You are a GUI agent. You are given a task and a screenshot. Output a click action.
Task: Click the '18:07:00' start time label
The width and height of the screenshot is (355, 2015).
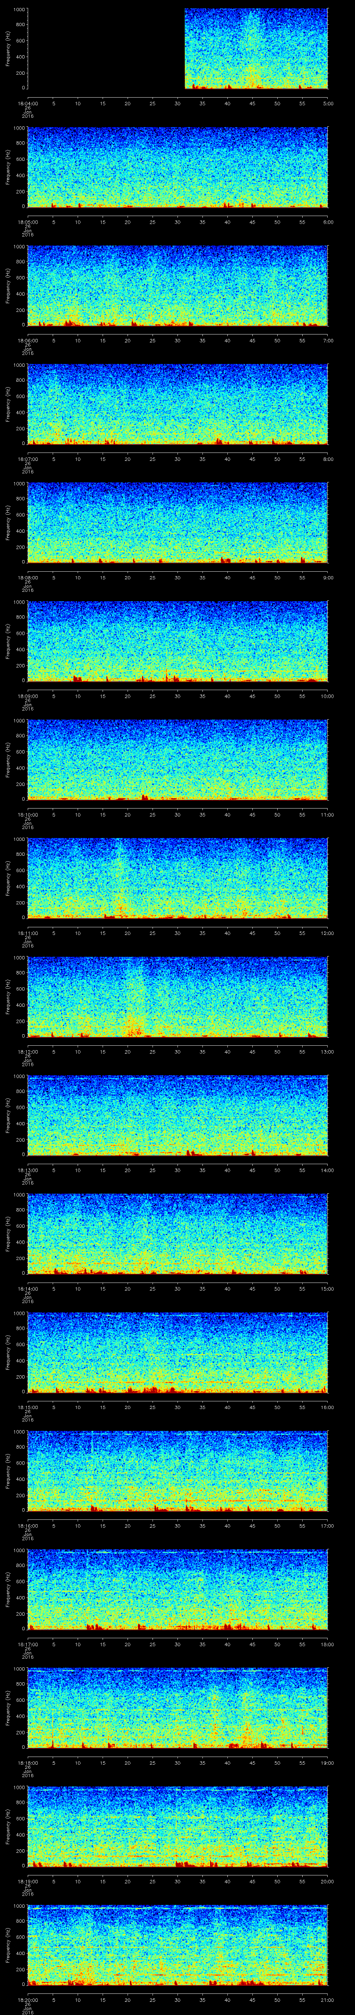point(28,458)
